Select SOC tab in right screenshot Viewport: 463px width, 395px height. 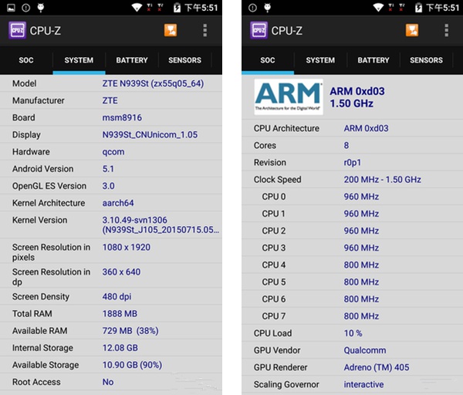268,60
